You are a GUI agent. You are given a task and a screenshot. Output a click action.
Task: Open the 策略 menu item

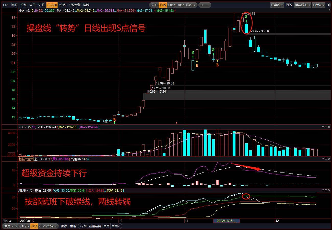(x=63, y=5)
